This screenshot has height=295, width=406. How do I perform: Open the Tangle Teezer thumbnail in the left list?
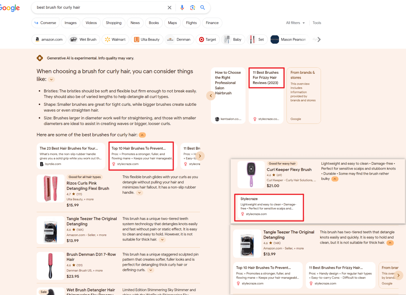tap(50, 230)
